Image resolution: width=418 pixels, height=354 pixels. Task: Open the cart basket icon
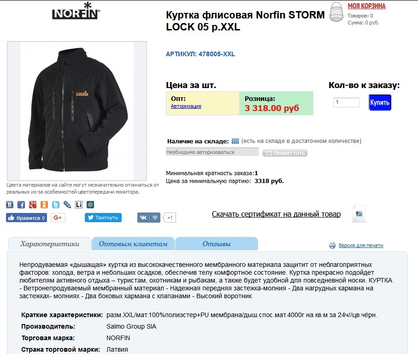tap(336, 12)
